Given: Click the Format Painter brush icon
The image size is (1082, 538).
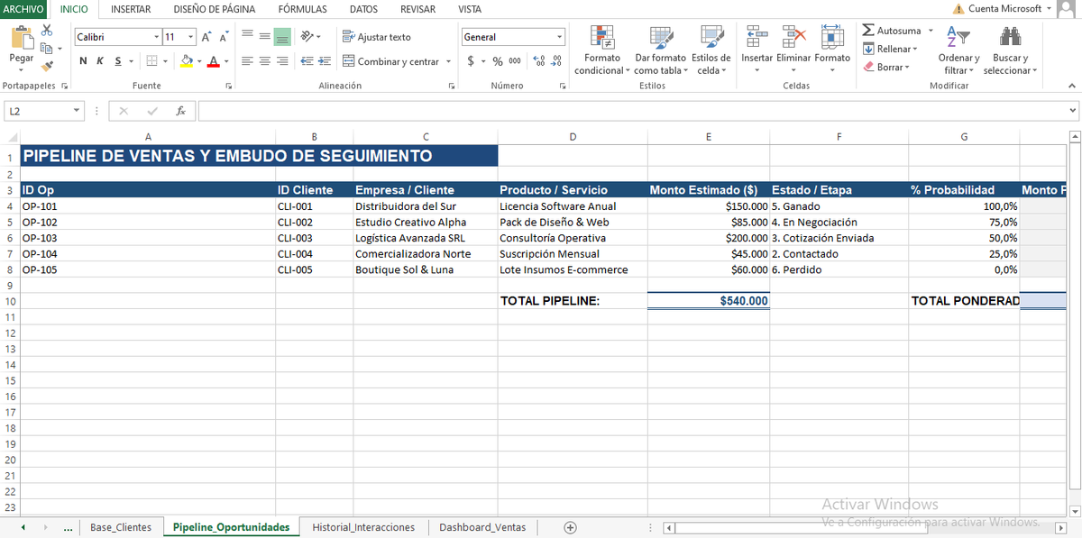Looking at the screenshot, I should coord(47,66).
